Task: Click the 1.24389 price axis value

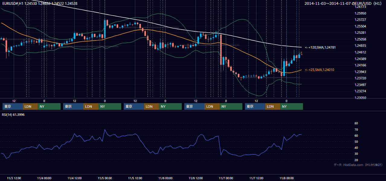Action: [360, 59]
